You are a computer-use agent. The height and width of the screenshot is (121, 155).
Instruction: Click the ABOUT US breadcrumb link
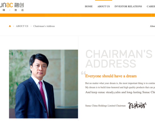(22, 26)
